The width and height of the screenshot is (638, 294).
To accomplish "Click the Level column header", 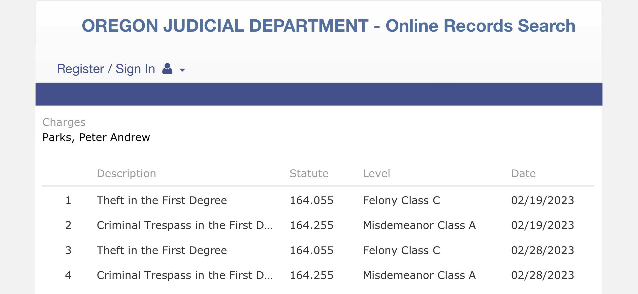I will tap(376, 174).
